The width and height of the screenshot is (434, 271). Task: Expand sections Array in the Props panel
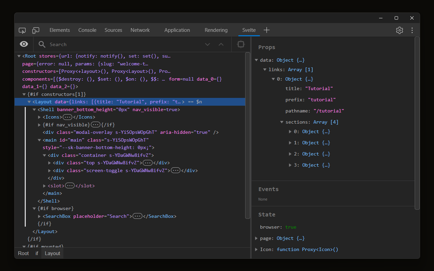282,122
